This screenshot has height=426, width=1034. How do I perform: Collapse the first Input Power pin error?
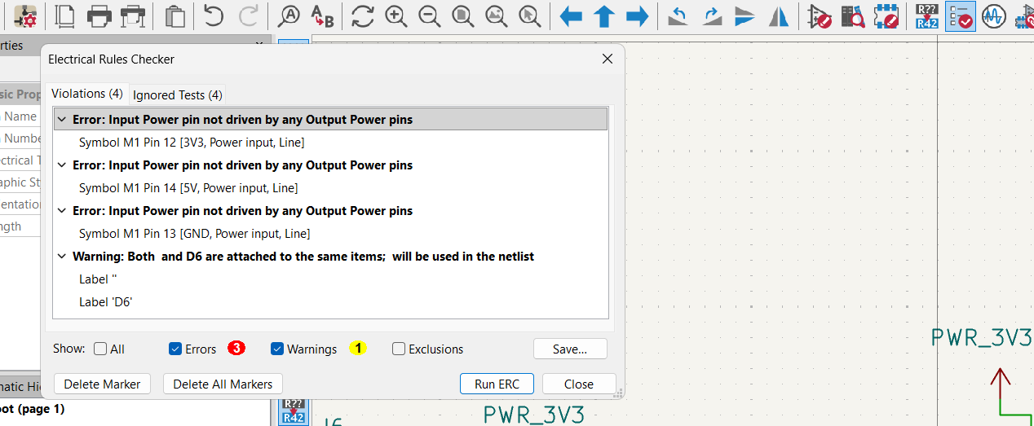[x=62, y=120]
